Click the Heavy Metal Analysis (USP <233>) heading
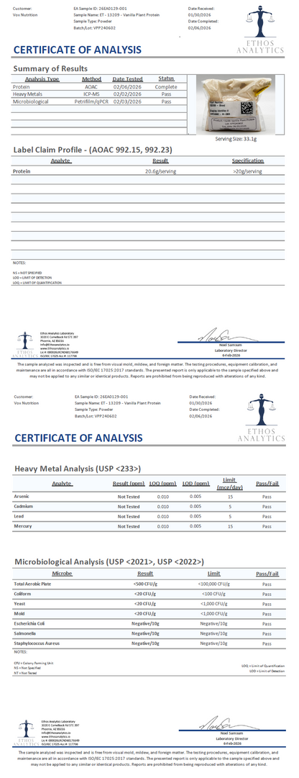 click(x=78, y=468)
